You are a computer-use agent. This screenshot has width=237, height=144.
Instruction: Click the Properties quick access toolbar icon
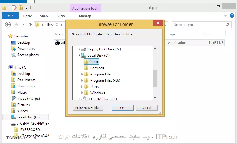pos(14,7)
